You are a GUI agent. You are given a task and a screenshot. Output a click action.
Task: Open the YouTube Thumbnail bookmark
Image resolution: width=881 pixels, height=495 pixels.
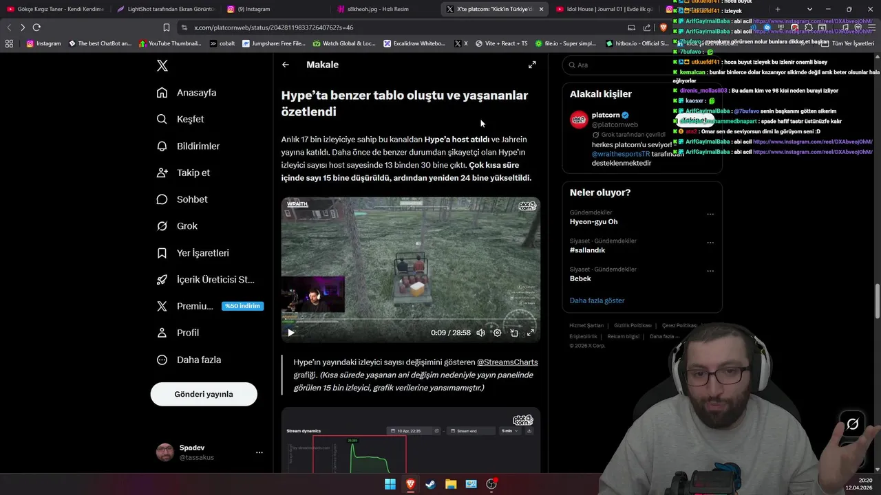(x=170, y=43)
